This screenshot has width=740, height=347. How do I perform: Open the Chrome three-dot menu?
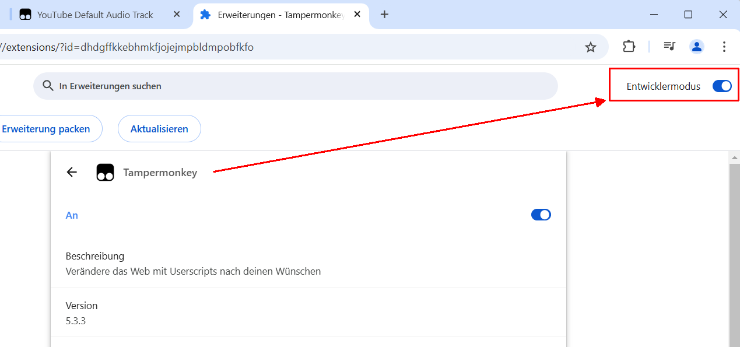click(724, 47)
